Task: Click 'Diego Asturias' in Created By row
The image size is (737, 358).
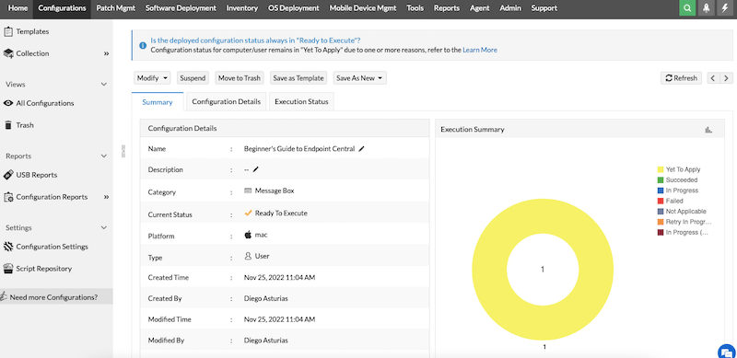Action: click(266, 298)
